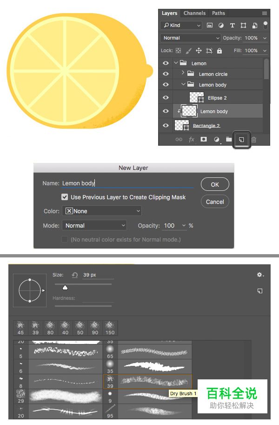
Task: Click OK in New Layer dialog
Action: coord(215,185)
